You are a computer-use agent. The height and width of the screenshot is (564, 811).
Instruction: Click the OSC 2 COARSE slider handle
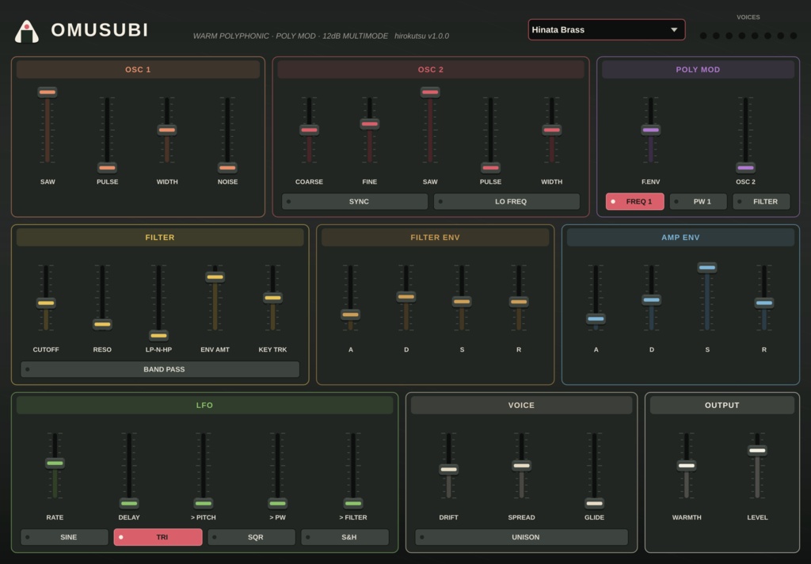(309, 130)
